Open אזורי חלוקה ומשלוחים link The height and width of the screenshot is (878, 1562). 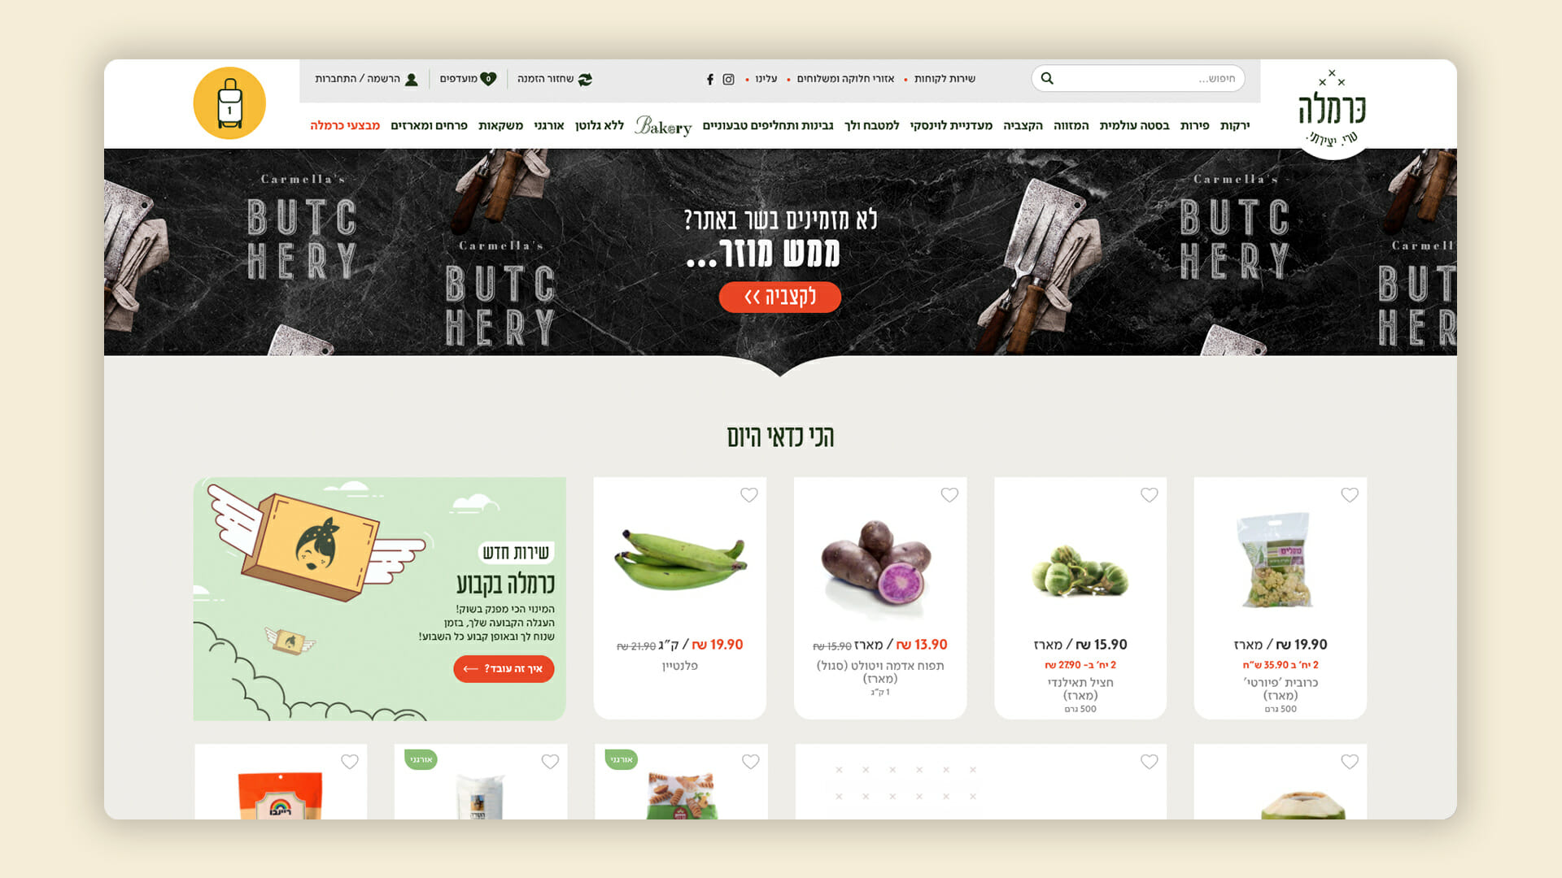[845, 79]
